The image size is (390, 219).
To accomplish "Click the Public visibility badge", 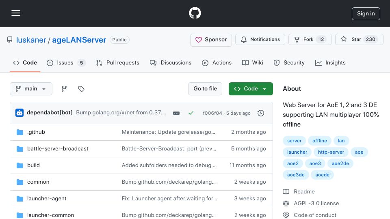I will point(119,40).
